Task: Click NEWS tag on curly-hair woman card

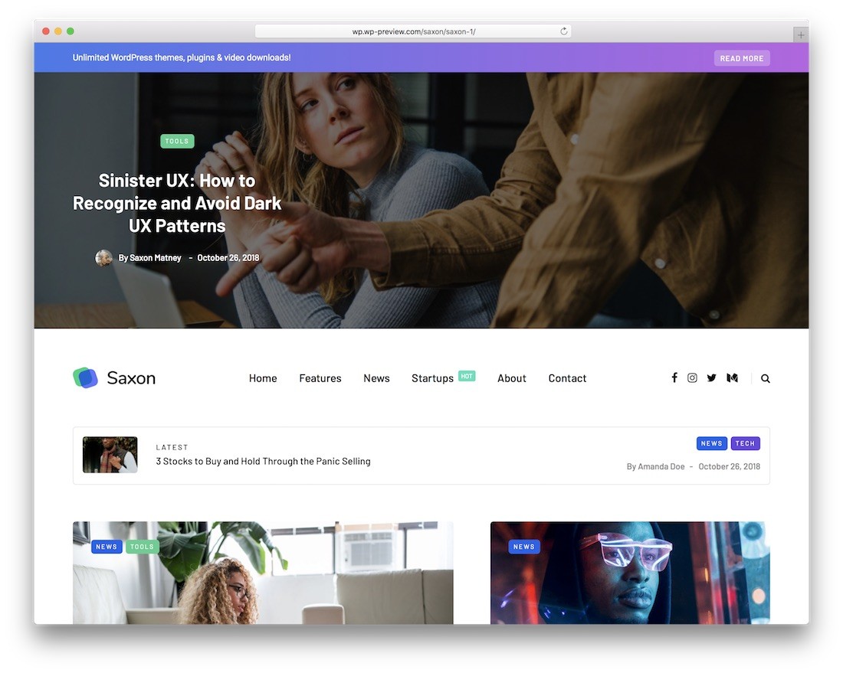Action: (x=107, y=546)
